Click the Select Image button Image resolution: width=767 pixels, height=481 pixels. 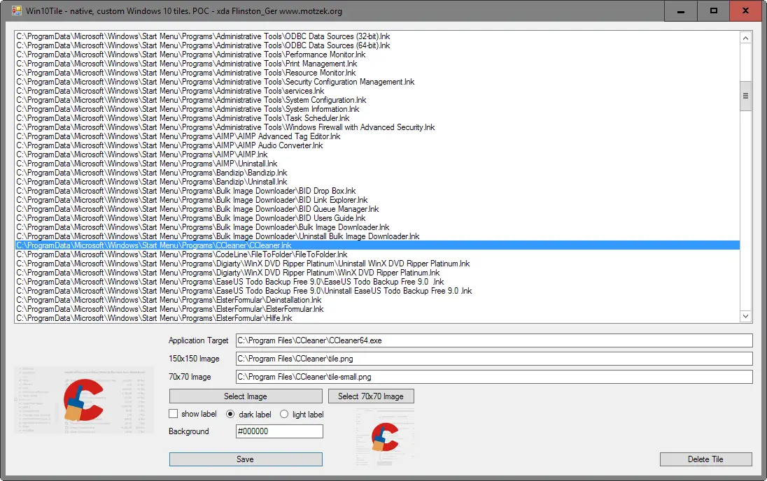[x=246, y=396]
